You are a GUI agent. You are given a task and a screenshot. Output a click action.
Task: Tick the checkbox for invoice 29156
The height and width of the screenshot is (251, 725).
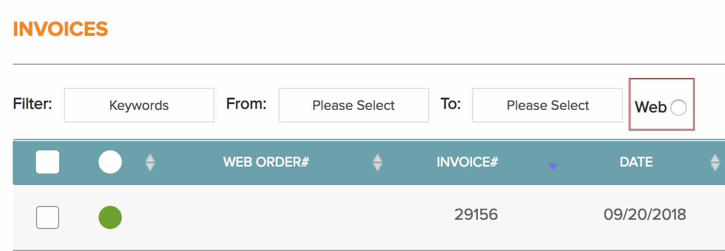pos(48,217)
